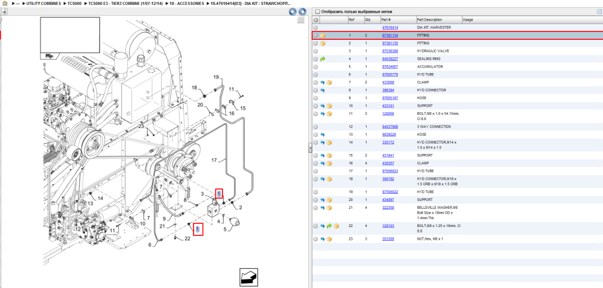This screenshot has width=603, height=288.
Task: Select callout 23 on the diagram
Action: coord(140,126)
